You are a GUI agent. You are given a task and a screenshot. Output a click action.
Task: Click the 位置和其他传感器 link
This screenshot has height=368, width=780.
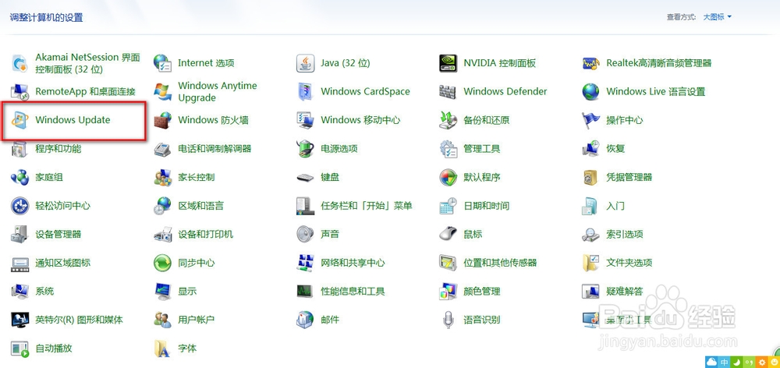(501, 263)
